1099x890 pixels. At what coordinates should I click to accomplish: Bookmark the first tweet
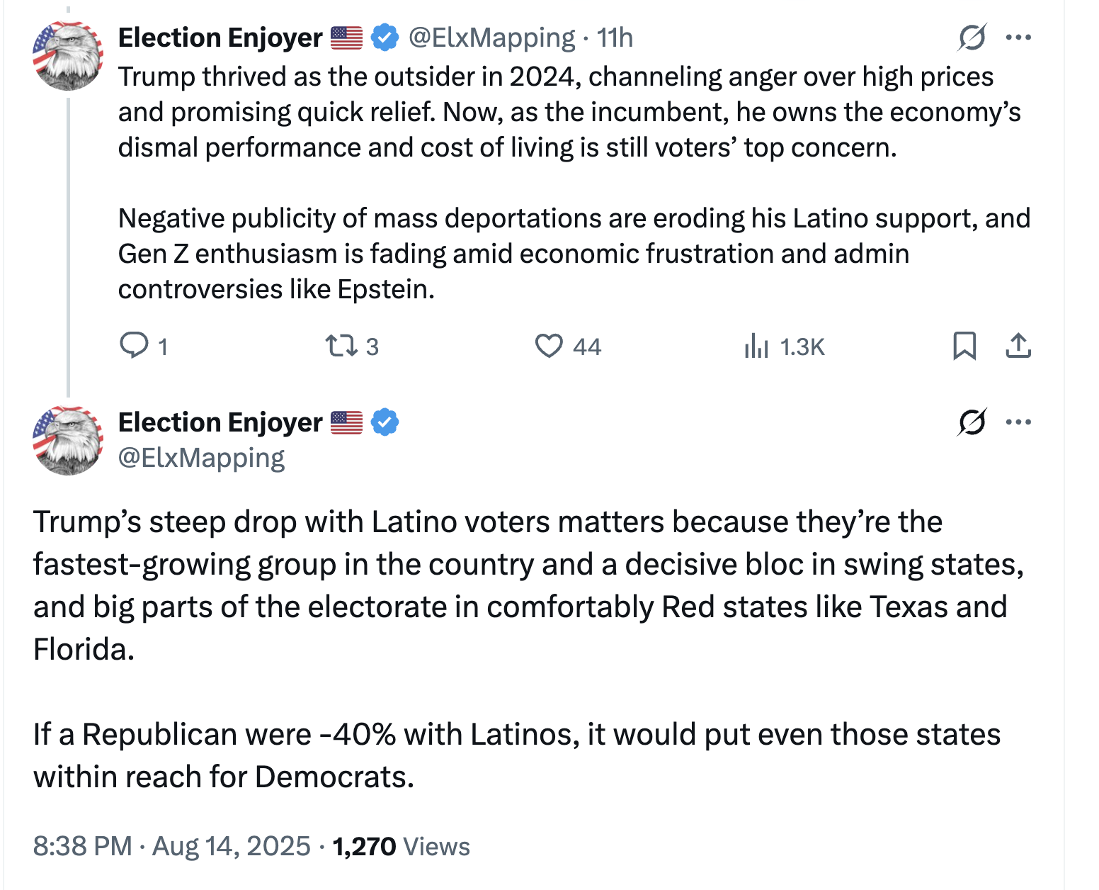click(964, 346)
